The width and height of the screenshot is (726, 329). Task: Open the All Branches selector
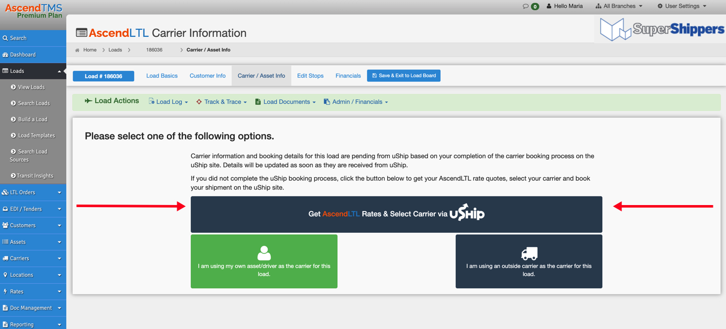tap(619, 6)
